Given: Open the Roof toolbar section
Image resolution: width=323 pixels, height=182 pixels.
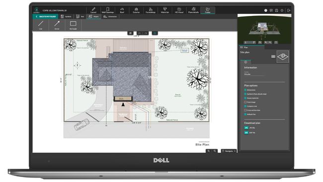Looking at the screenshot, I should [x=122, y=10].
